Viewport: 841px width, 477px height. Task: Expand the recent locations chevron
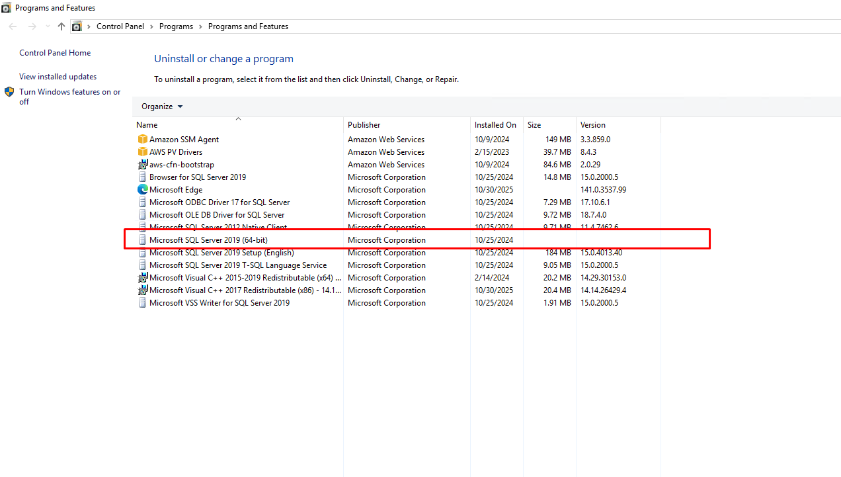click(x=48, y=26)
